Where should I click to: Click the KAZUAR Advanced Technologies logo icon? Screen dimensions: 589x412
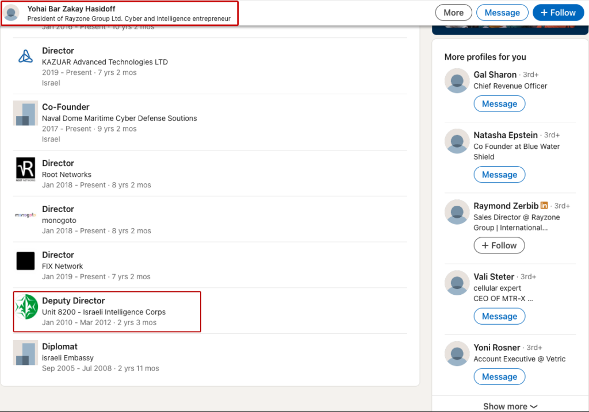coord(25,56)
